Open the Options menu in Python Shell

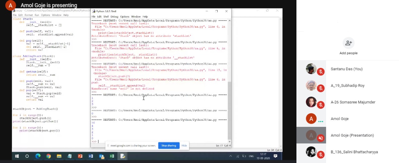tap(125, 17)
